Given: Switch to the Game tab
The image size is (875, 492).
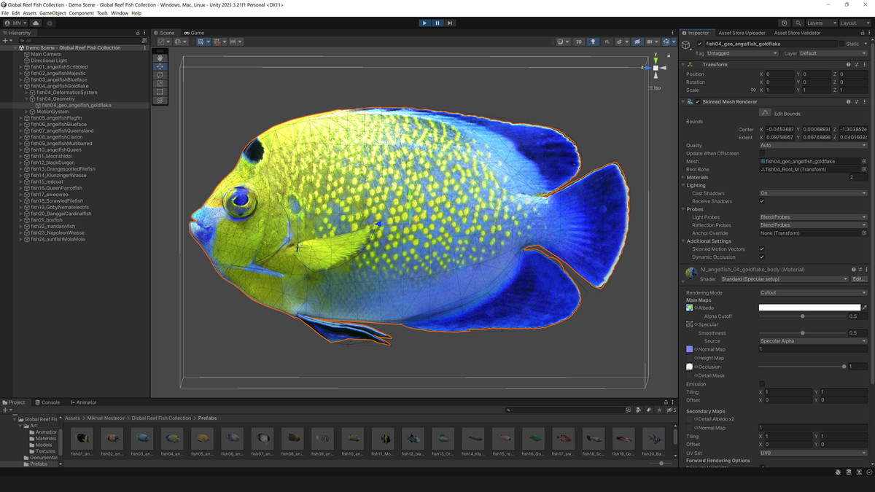Looking at the screenshot, I should pyautogui.click(x=193, y=32).
